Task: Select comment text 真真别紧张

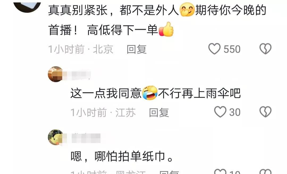Action: coord(78,10)
